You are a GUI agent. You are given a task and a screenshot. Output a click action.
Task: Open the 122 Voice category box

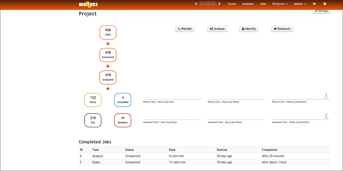tap(93, 100)
